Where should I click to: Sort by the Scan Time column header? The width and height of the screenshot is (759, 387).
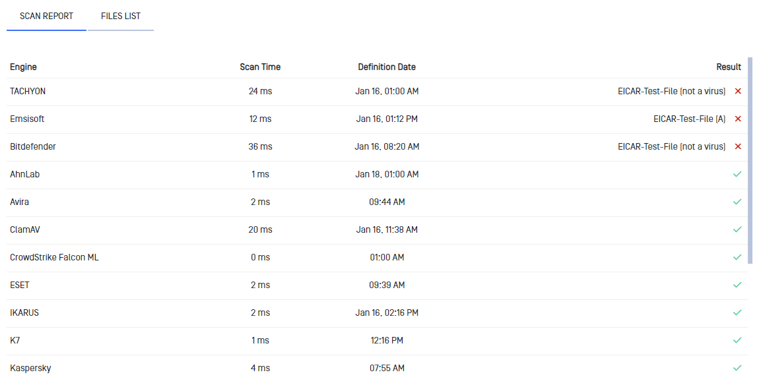[260, 67]
